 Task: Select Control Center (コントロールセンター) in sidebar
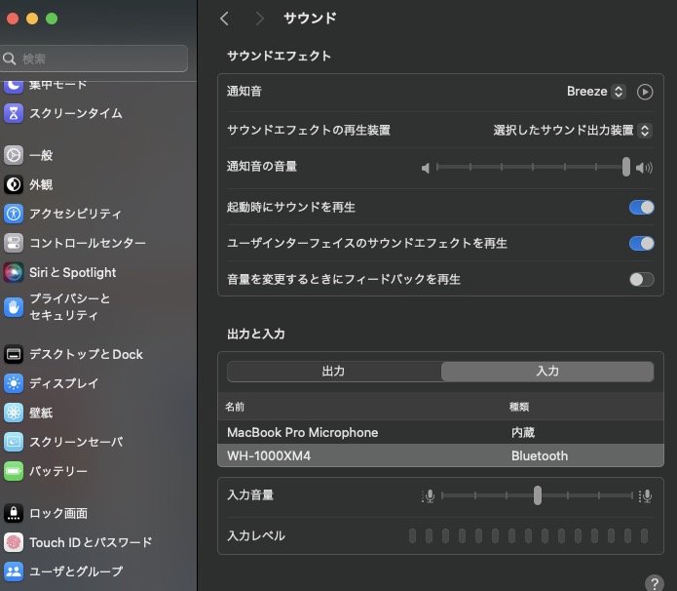tap(87, 243)
